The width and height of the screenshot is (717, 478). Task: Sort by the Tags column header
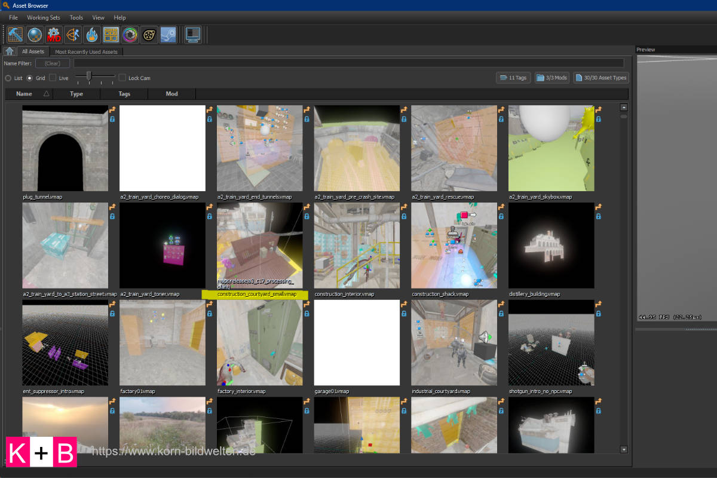tap(124, 94)
